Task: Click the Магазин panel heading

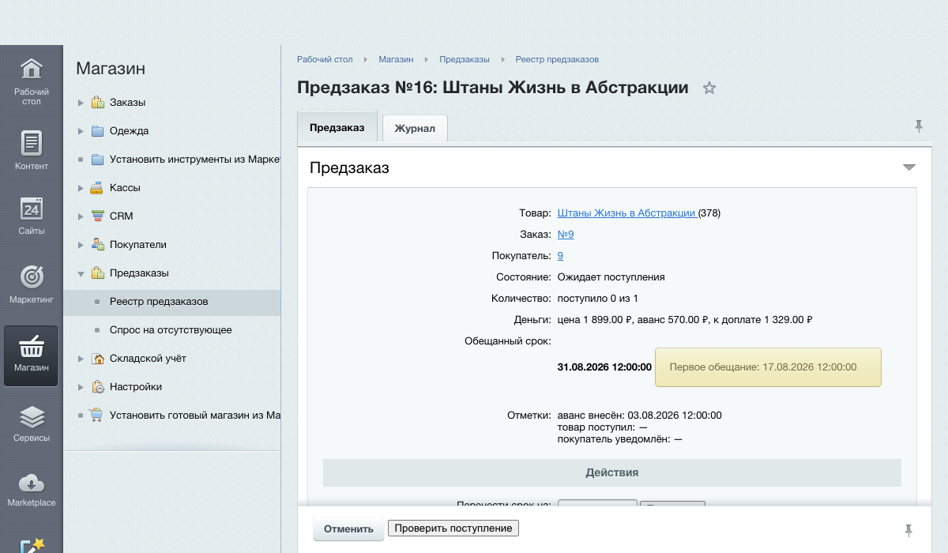Action: tap(111, 69)
